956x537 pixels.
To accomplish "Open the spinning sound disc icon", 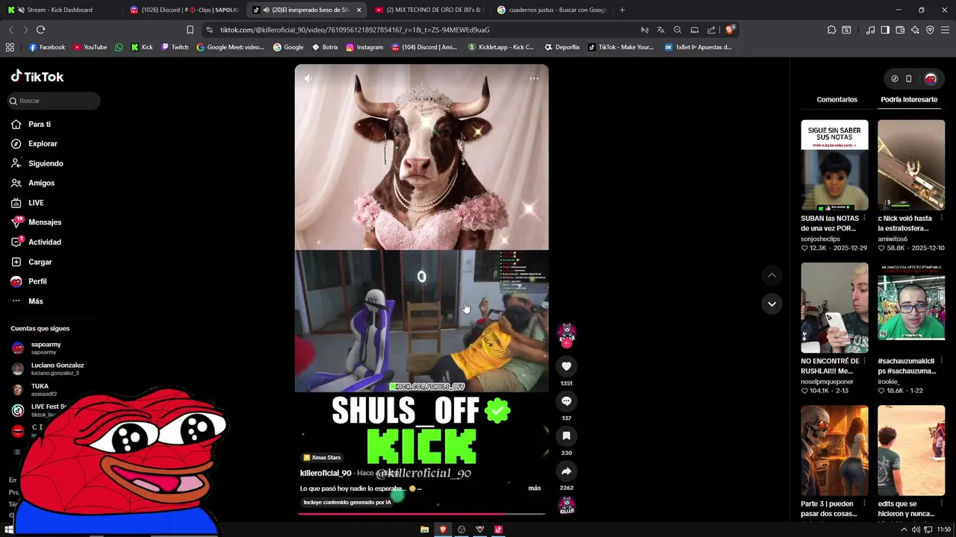I will coord(567,506).
